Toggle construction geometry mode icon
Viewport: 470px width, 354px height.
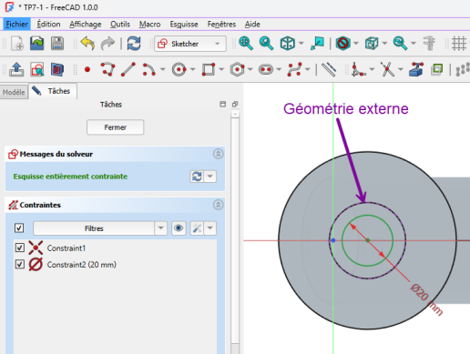(x=329, y=69)
